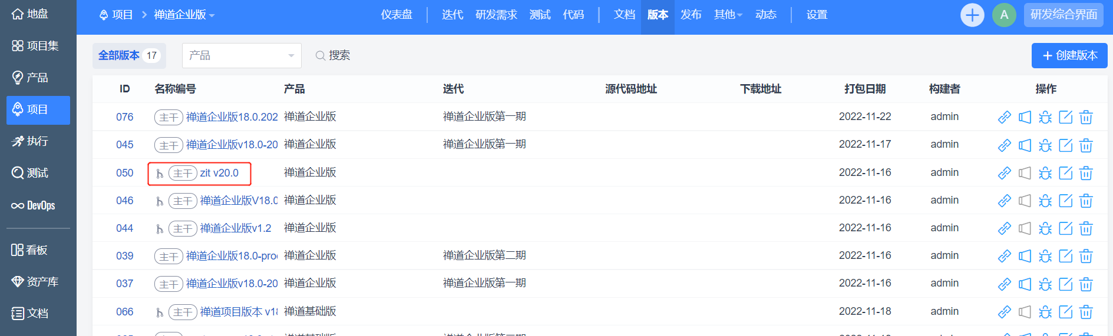The width and height of the screenshot is (1113, 336).
Task: Click the edit icon for build 045
Action: coord(1066,145)
